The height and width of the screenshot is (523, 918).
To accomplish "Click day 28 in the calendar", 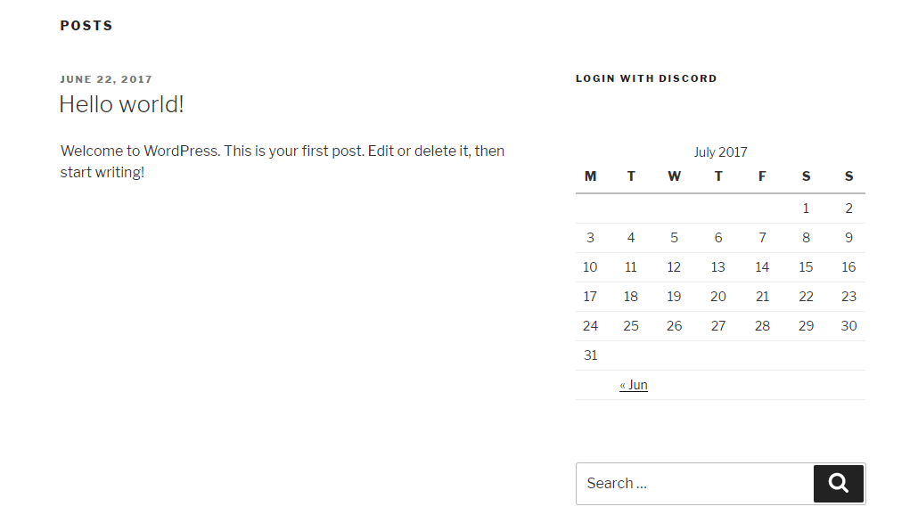I will point(762,326).
